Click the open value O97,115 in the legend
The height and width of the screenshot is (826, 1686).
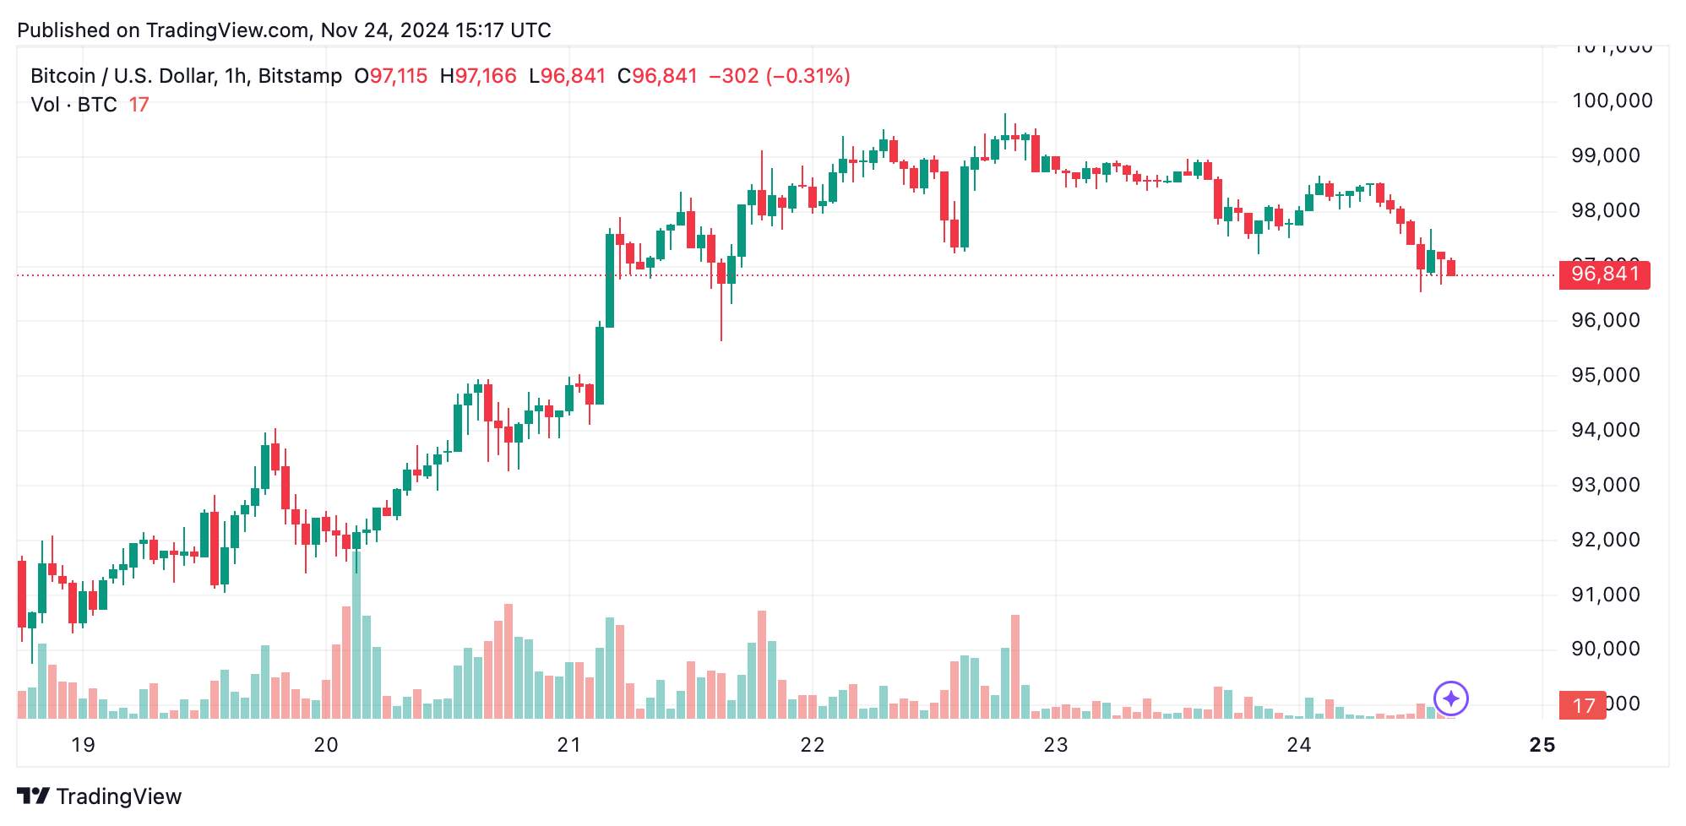[391, 76]
